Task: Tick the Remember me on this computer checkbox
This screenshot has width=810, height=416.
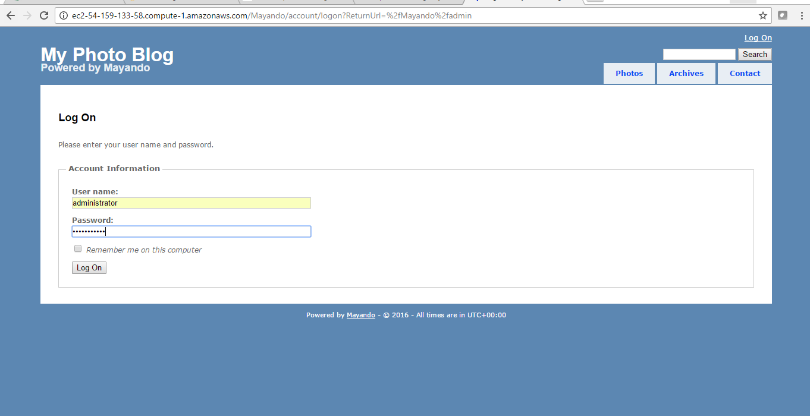Action: click(x=78, y=249)
